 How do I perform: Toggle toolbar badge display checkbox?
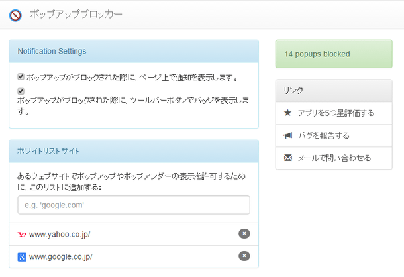pos(21,91)
